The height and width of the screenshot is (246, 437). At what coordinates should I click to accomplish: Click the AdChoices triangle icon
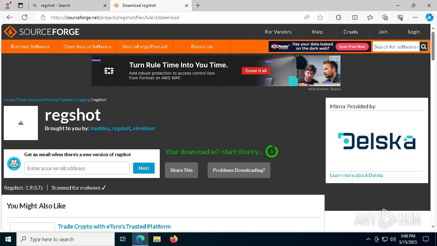pyautogui.click(x=332, y=58)
